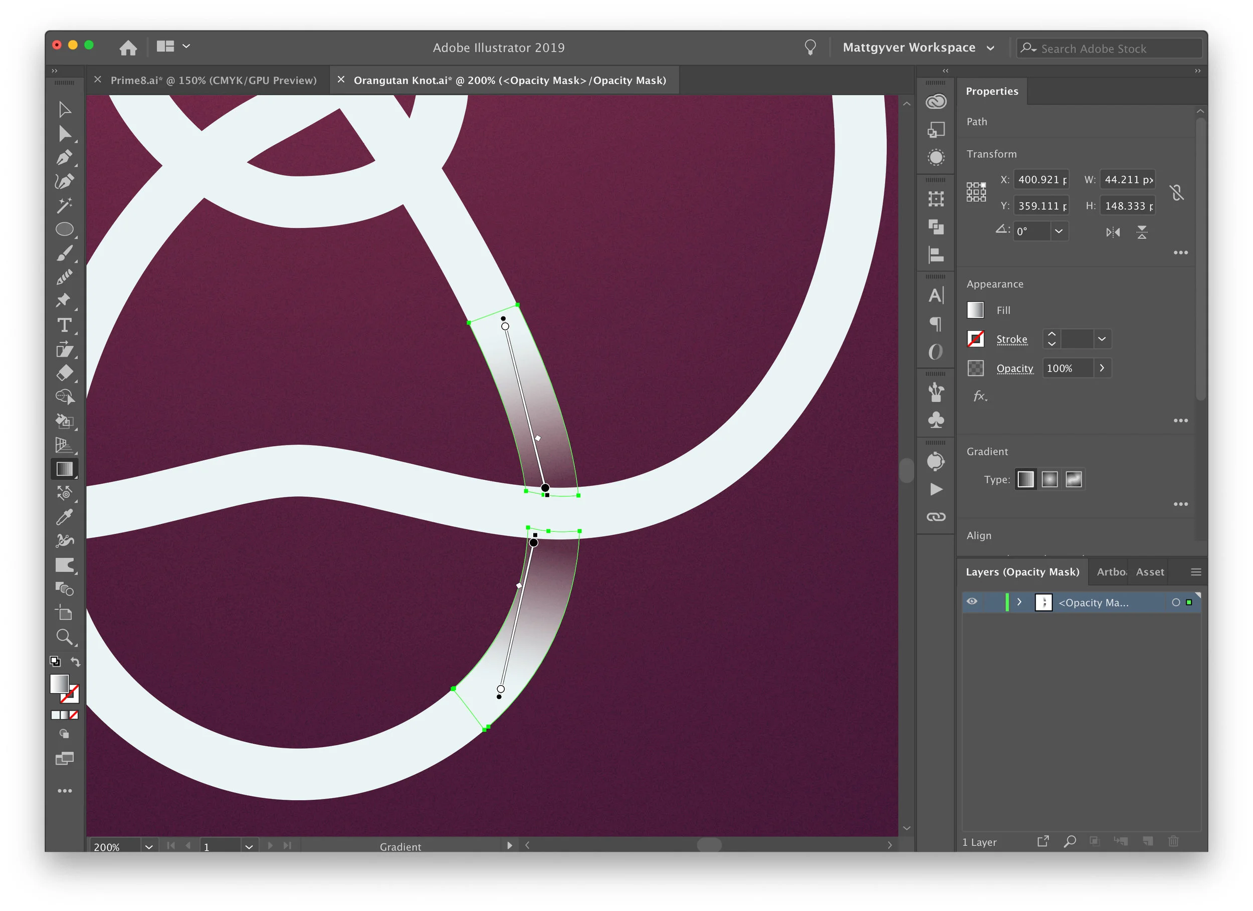The image size is (1253, 911).
Task: Click the Stroke link in Appearance
Action: point(1011,339)
